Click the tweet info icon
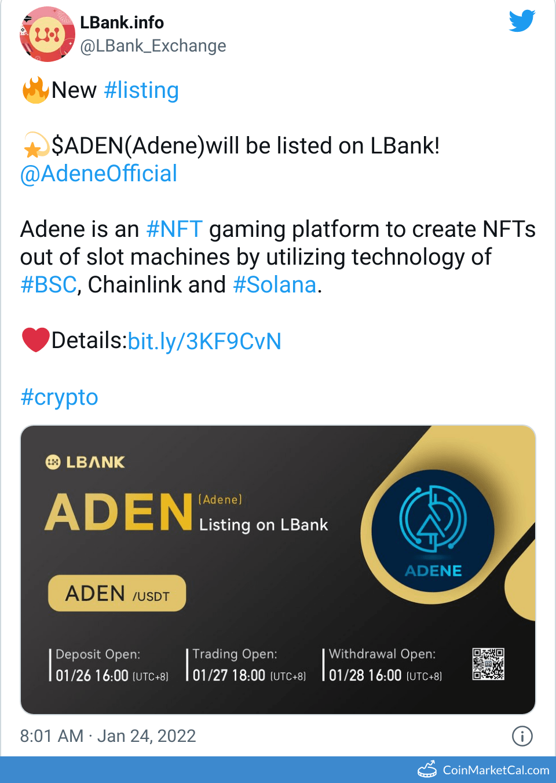 pyautogui.click(x=522, y=736)
